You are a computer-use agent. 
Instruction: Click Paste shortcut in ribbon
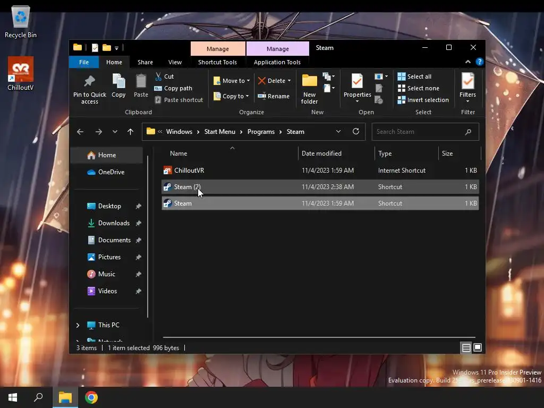[x=178, y=100]
